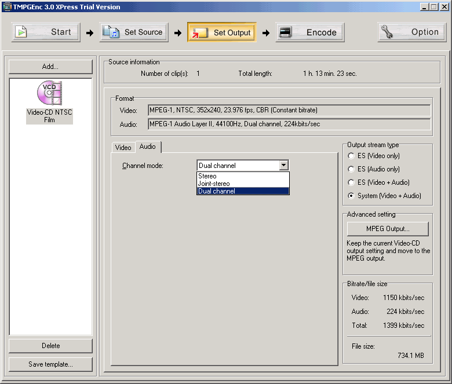Image resolution: width=452 pixels, height=384 pixels.
Task: Click the Add... button
Action: 50,67
